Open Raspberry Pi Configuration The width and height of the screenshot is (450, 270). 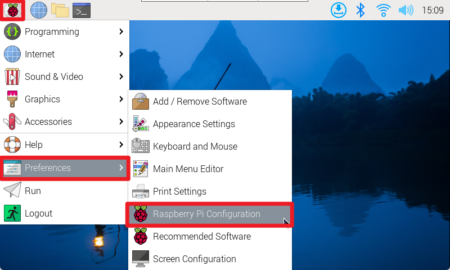[206, 214]
